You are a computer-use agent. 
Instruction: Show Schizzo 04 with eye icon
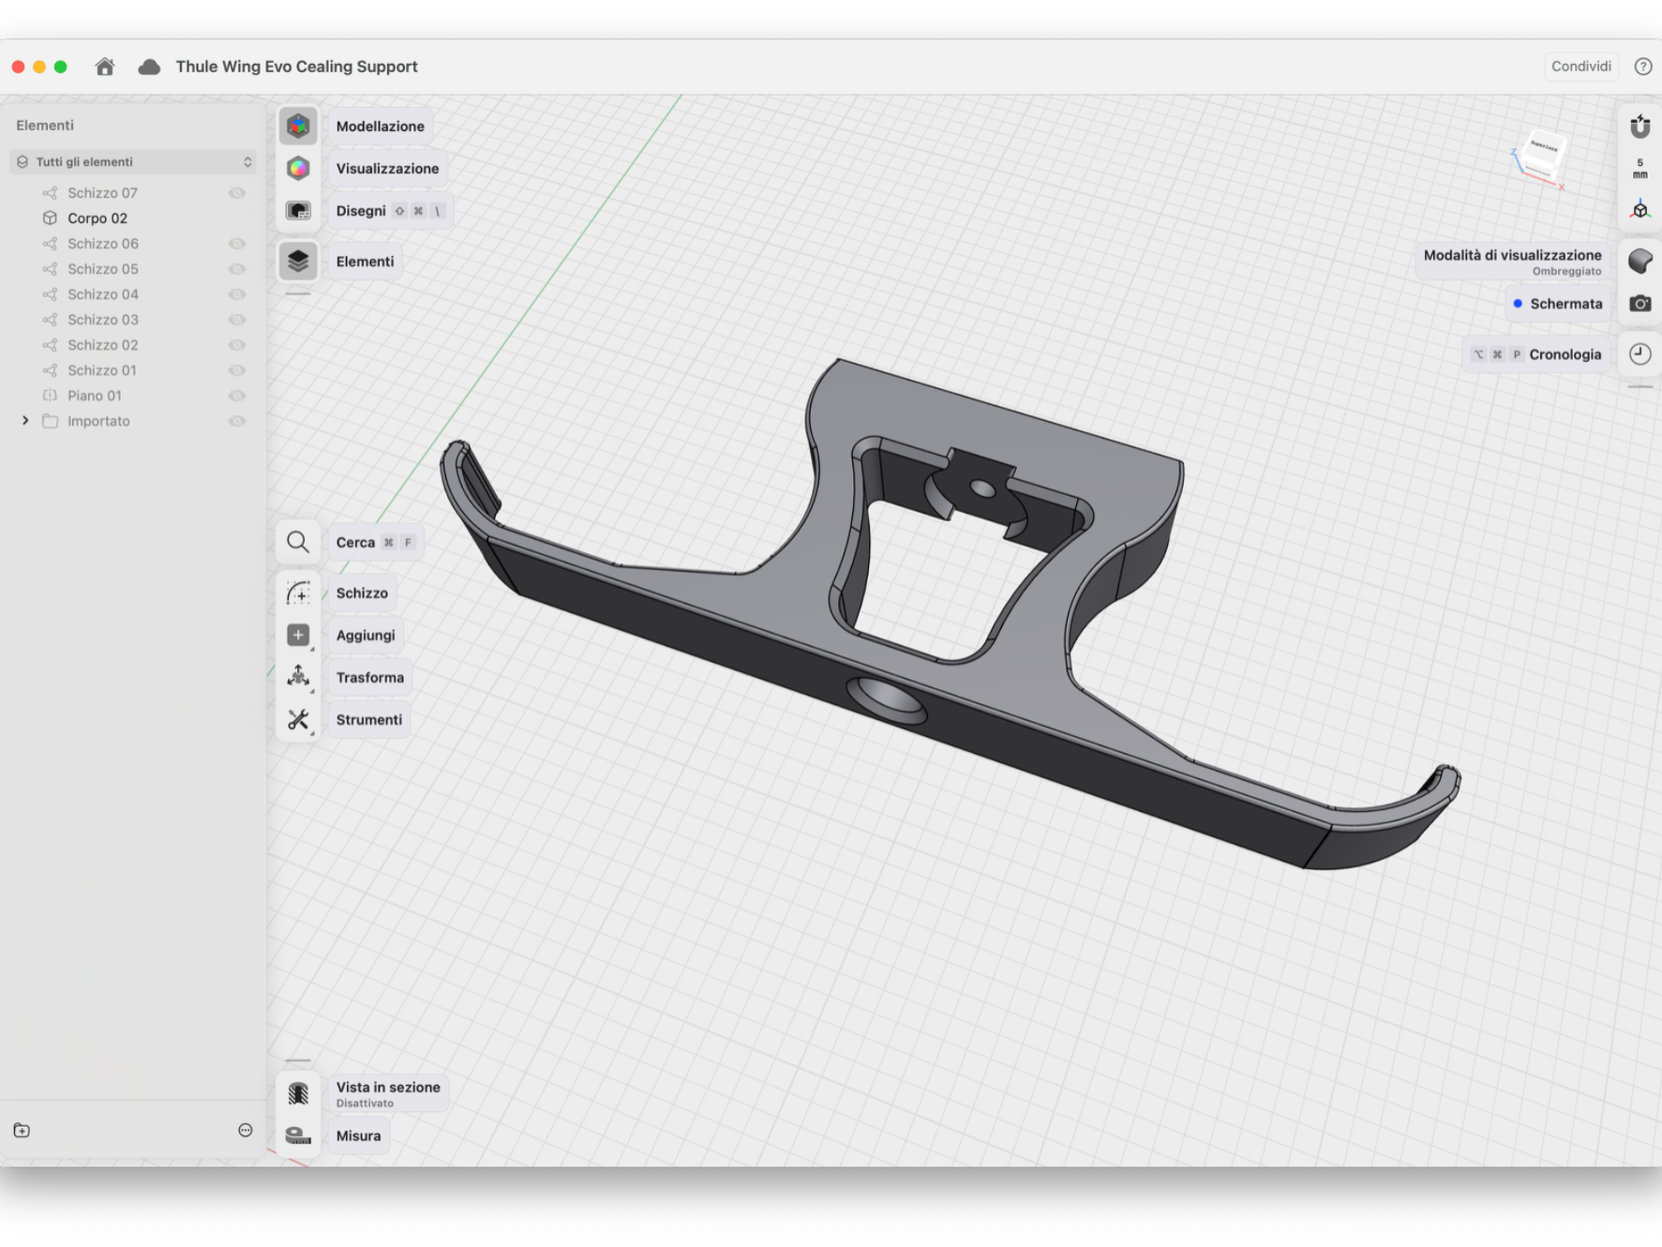coord(237,293)
